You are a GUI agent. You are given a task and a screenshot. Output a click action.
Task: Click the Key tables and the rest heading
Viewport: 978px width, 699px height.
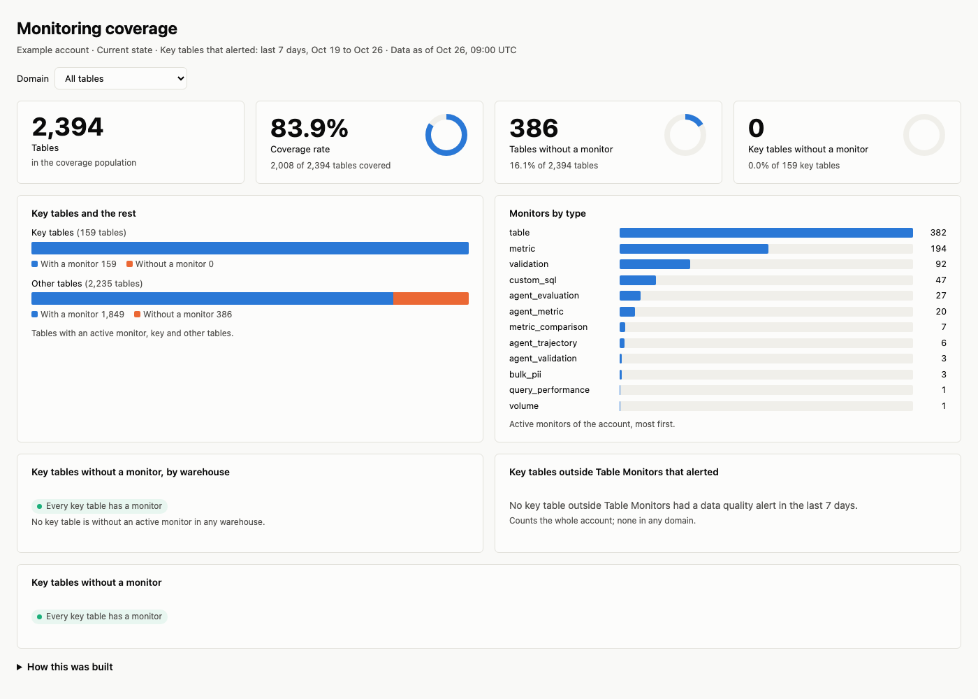(x=84, y=214)
